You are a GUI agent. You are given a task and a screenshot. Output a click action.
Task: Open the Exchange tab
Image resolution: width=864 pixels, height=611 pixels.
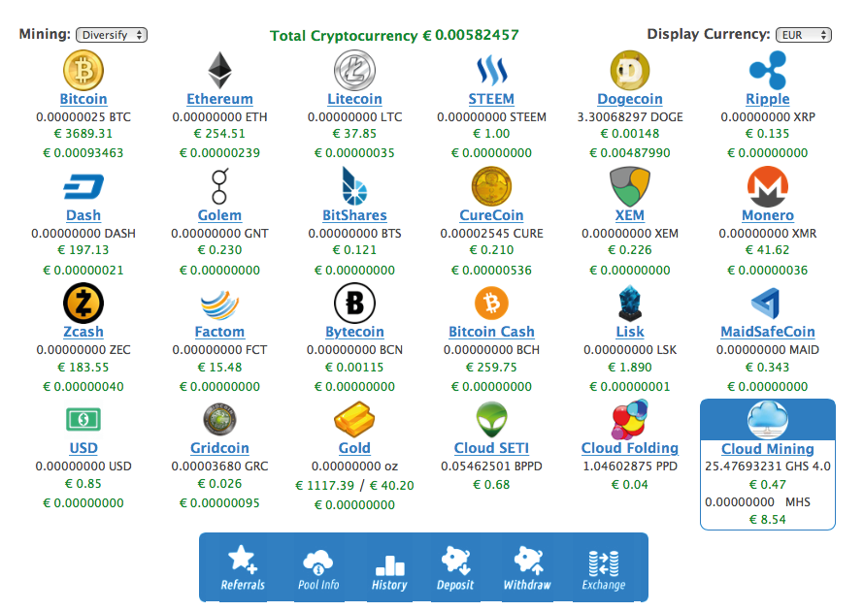(x=604, y=567)
